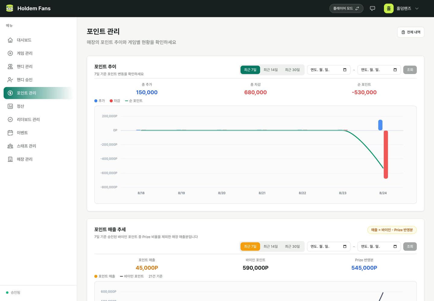The image size is (434, 301).
Task: Click the Prize 반영분 value 545,000P
Action: click(364, 268)
